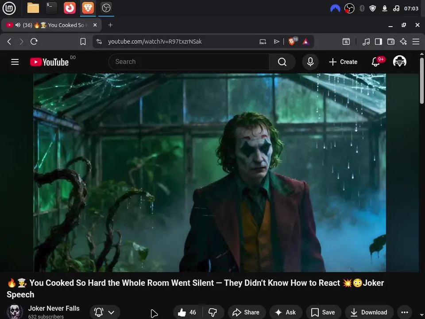Search with your voice microphone
The width and height of the screenshot is (425, 319).
[310, 62]
